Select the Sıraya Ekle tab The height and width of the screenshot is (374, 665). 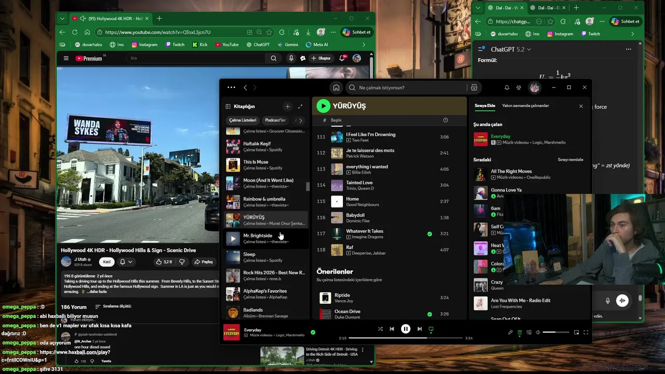[485, 105]
